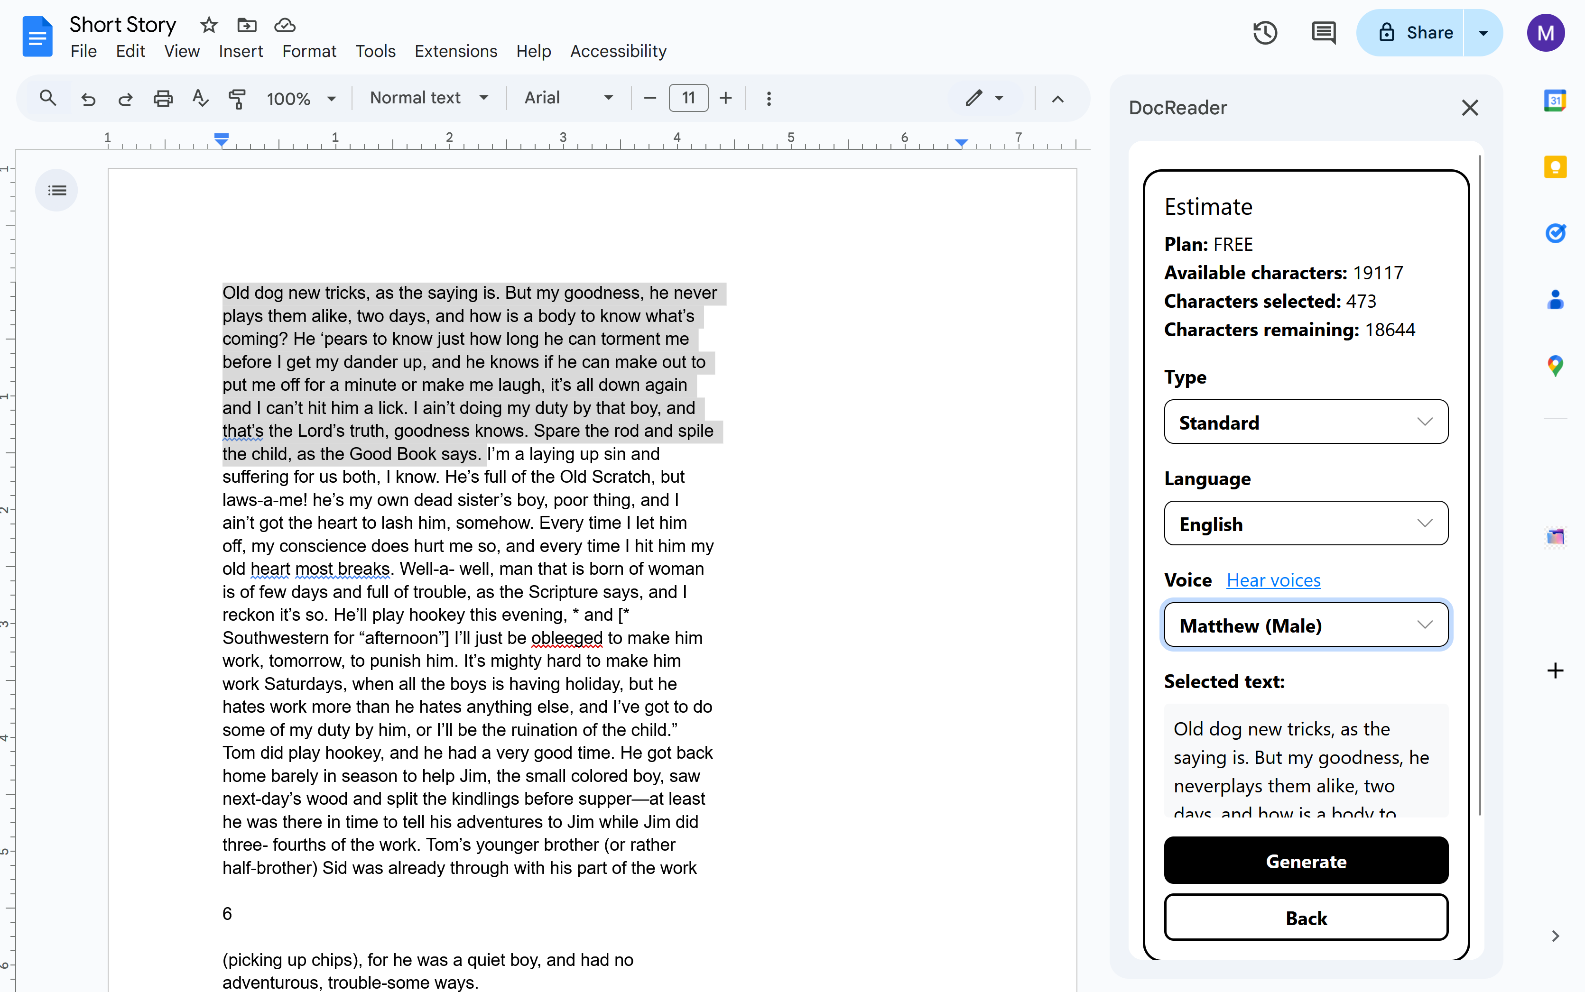Click the Share button
1585x992 pixels.
click(1410, 33)
